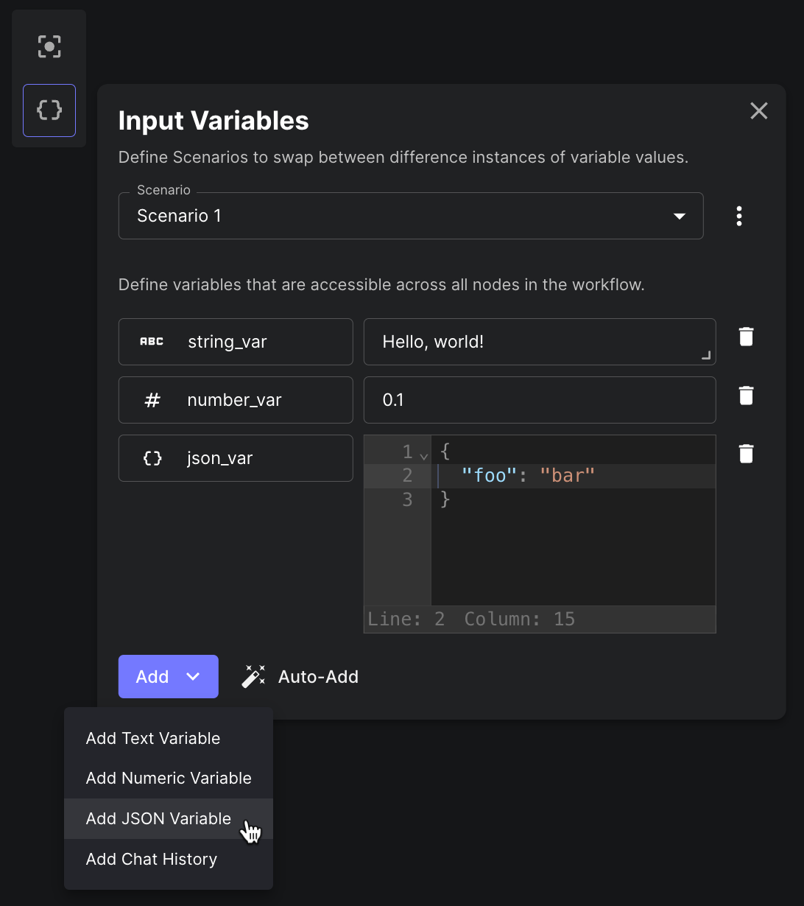Select the curly braces panel icon in sidebar

tap(49, 110)
